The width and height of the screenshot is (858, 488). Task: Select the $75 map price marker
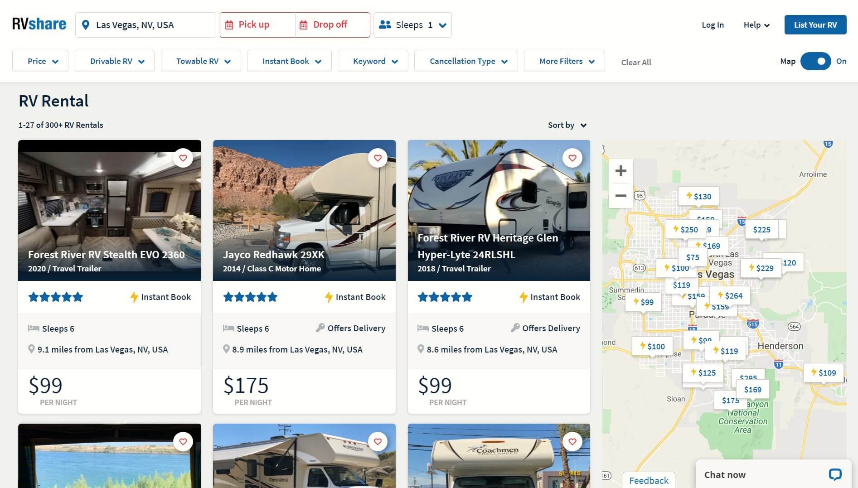pyautogui.click(x=693, y=257)
